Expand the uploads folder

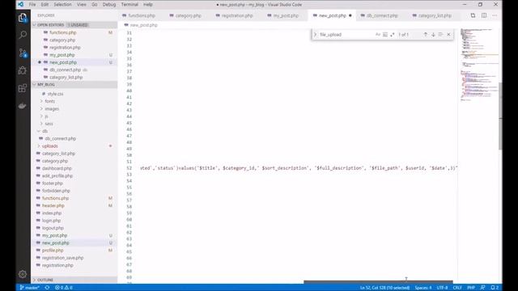tap(49, 145)
